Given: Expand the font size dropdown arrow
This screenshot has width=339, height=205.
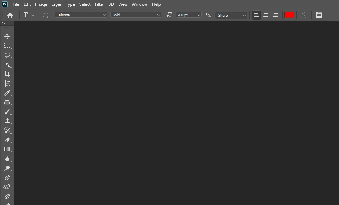Looking at the screenshot, I should (199, 15).
